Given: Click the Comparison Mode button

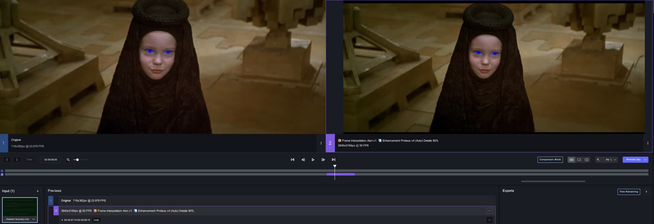Looking at the screenshot, I should (550, 160).
